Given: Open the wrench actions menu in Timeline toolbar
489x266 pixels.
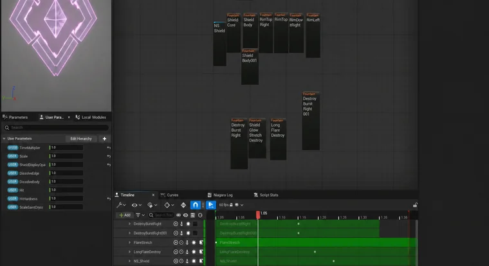Looking at the screenshot, I should pos(121,205).
